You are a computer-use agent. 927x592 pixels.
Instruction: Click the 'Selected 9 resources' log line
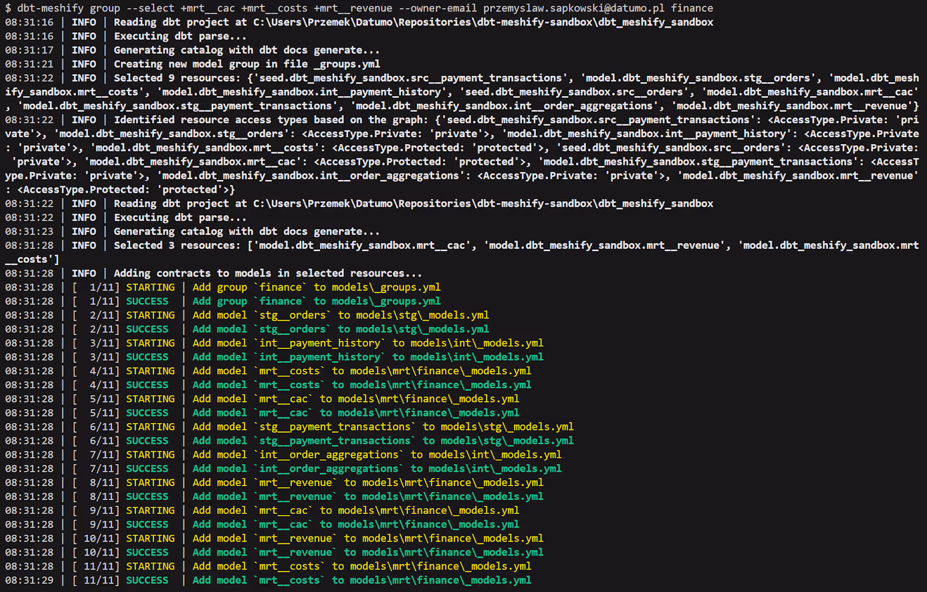(x=462, y=91)
